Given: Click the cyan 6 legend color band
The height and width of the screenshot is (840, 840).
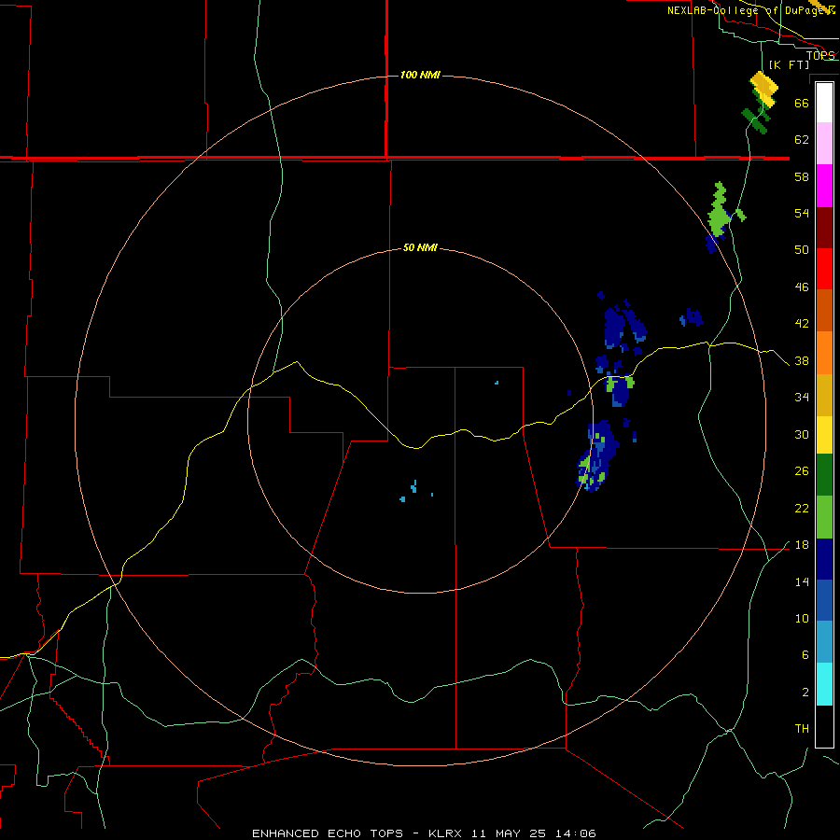Looking at the screenshot, I should 824,684.
